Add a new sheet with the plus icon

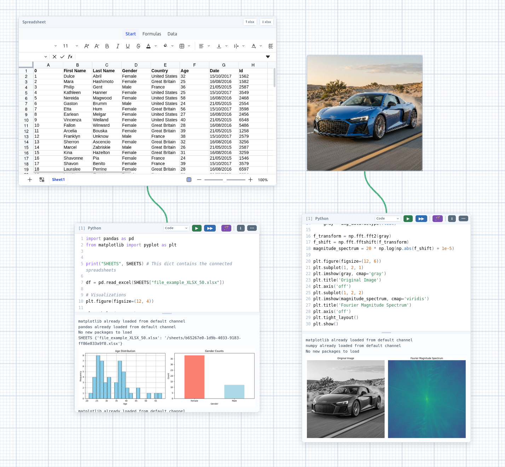click(x=30, y=180)
